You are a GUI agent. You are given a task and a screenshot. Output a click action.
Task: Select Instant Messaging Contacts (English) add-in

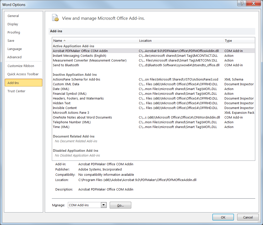154,55
